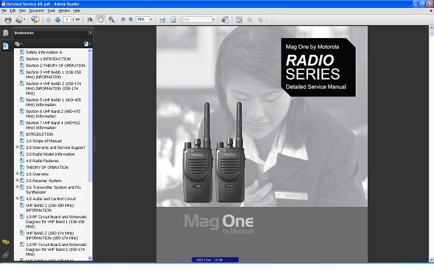Screen dimensions: 434x278
Task: Click the close document X below the window buttons
Action: pos(431,10)
